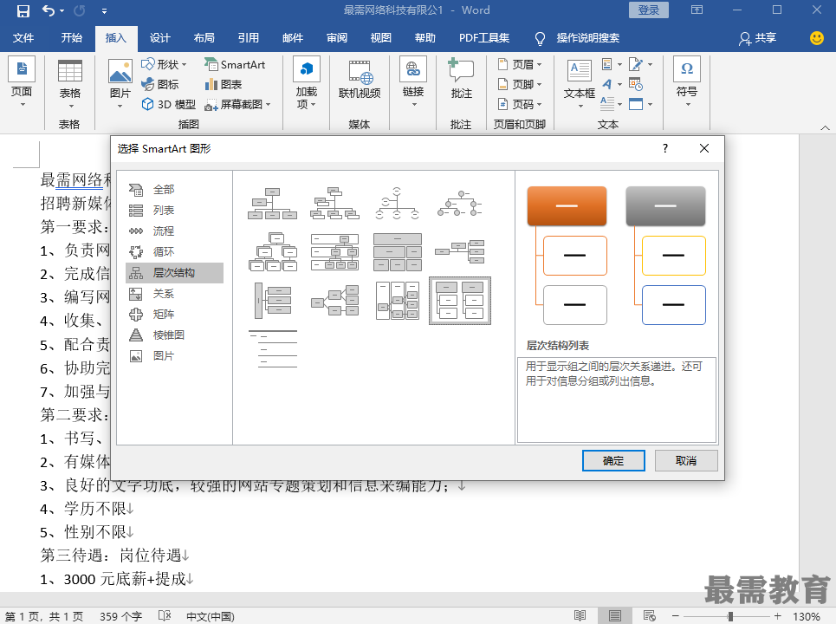The width and height of the screenshot is (836, 624).
Task: Zoom in with the plus button
Action: tap(778, 616)
